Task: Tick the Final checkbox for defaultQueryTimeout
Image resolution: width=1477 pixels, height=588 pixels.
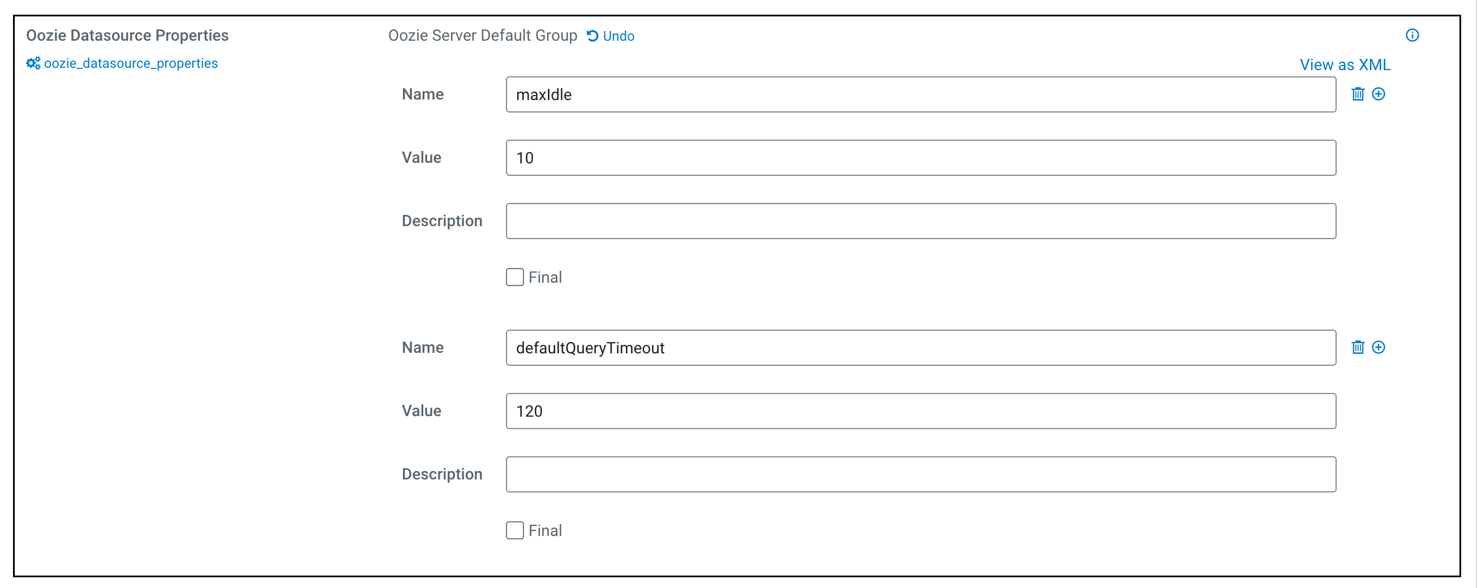Action: [x=514, y=531]
